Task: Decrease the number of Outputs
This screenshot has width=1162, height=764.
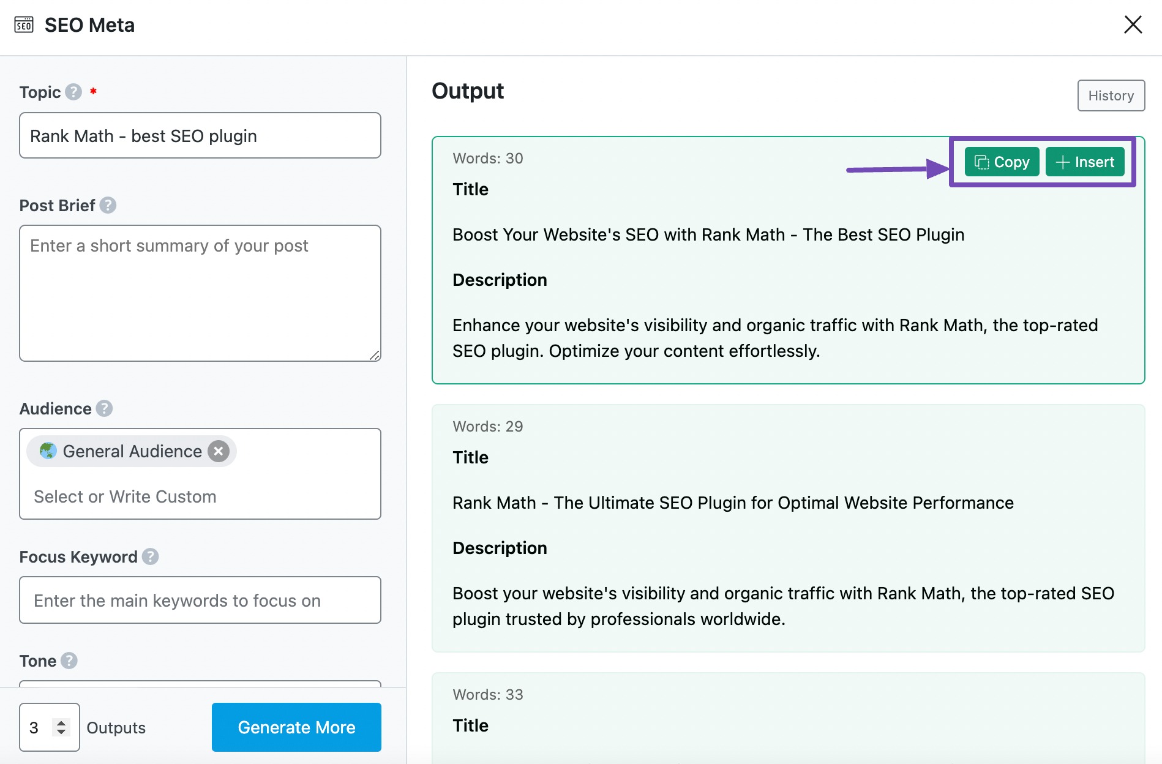Action: pyautogui.click(x=61, y=732)
